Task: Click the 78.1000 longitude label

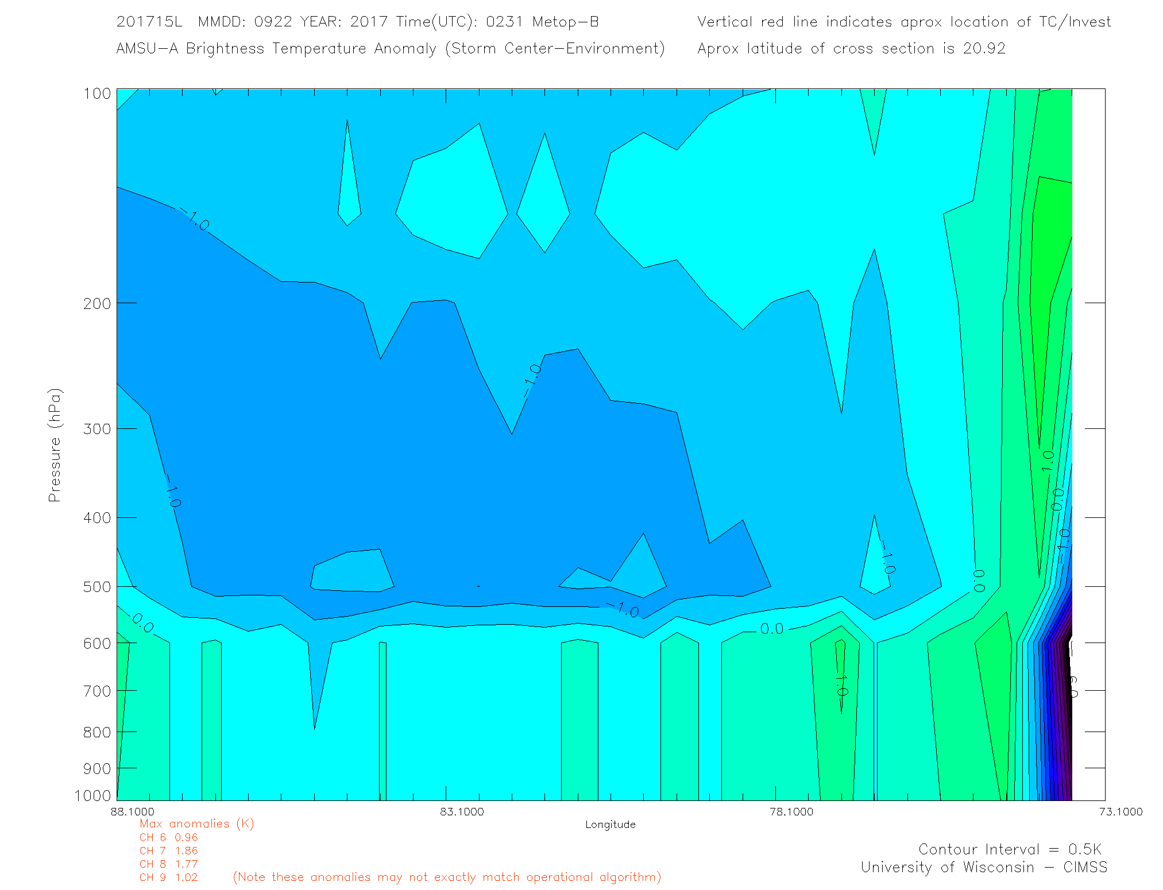Action: (x=791, y=811)
